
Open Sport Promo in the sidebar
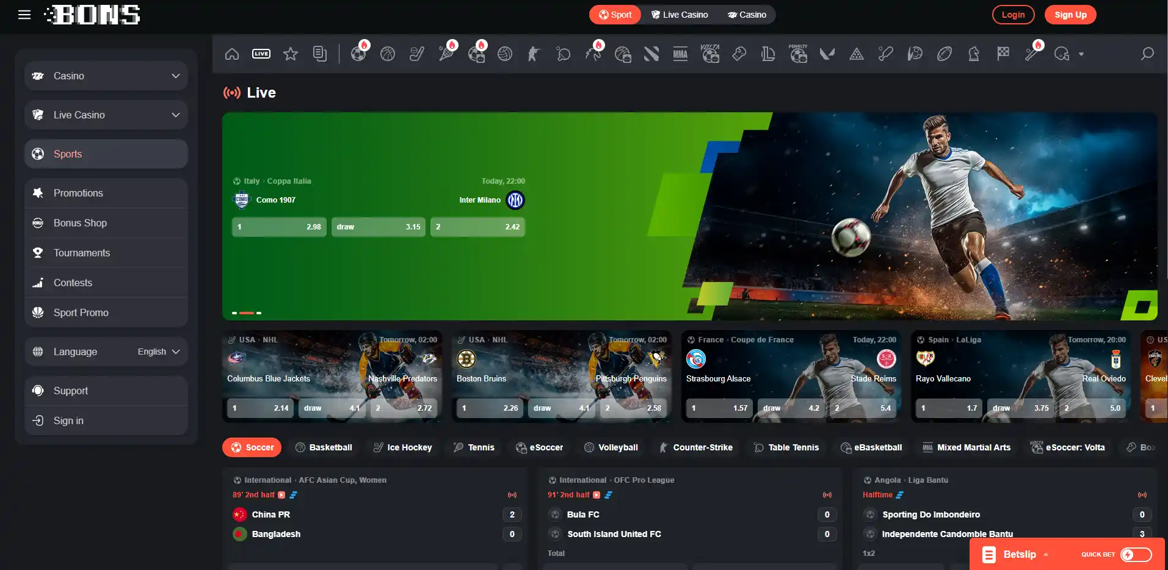click(106, 312)
